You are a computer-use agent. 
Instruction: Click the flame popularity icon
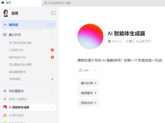click(109, 41)
